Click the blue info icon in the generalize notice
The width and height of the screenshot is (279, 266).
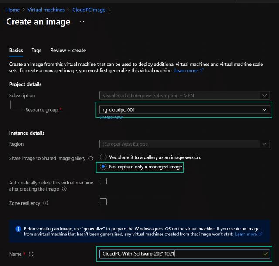(x=18, y=229)
